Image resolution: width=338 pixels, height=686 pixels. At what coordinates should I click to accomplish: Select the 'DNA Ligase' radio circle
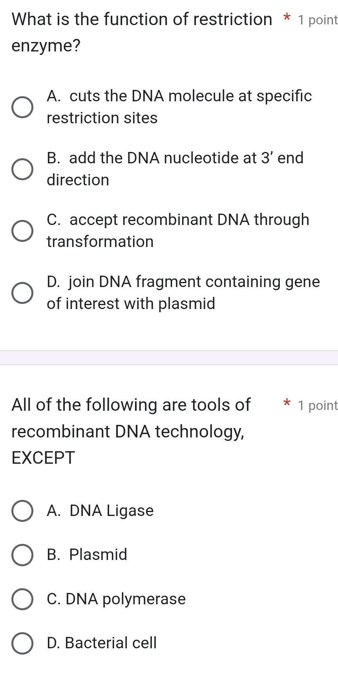click(22, 511)
